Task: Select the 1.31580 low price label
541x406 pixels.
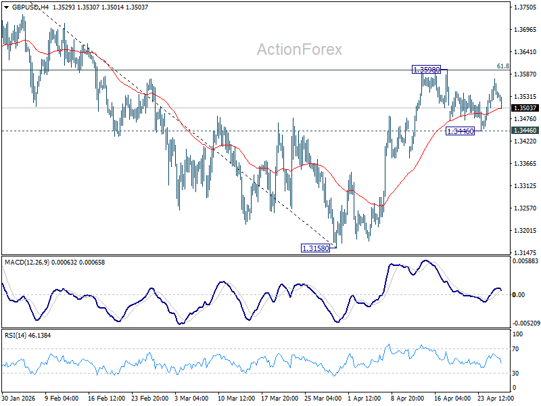Action: (315, 248)
